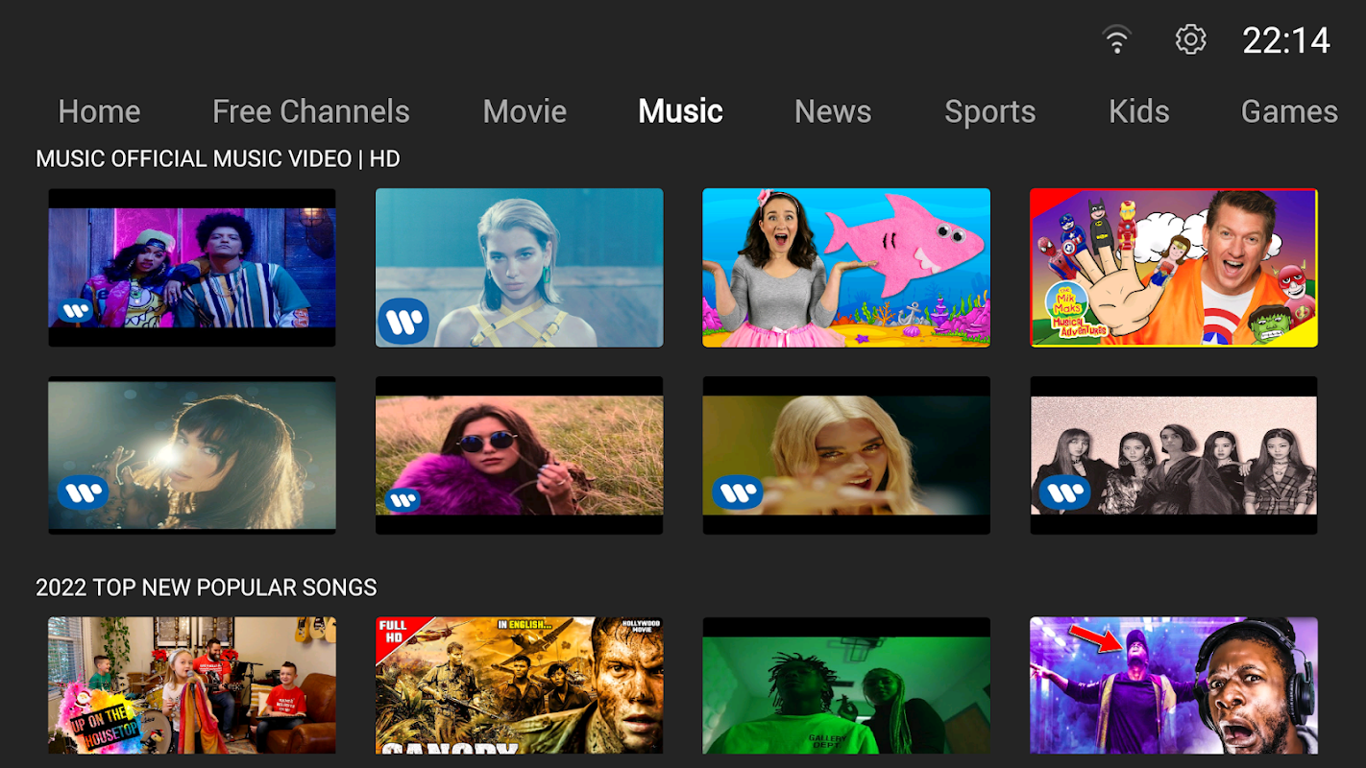The image size is (1366, 768).
Task: Click the 22:14 clock display
Action: tap(1286, 40)
